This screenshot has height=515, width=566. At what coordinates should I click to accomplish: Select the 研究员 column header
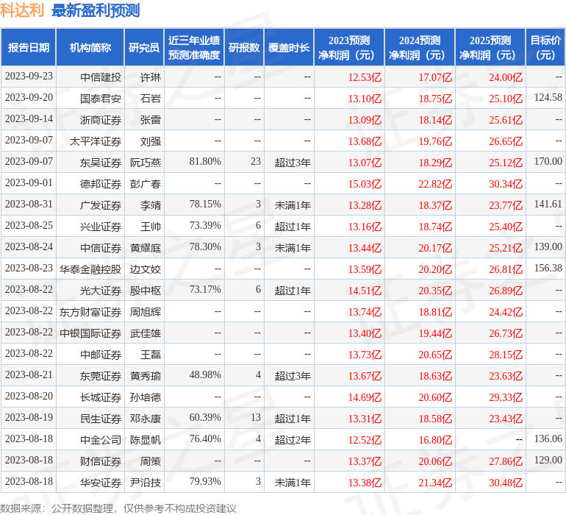(x=144, y=47)
